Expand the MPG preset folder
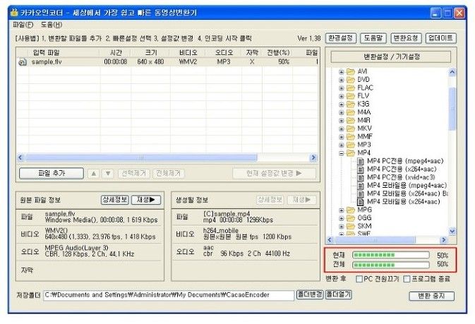Image resolution: width=475 pixels, height=324 pixels. 342,210
